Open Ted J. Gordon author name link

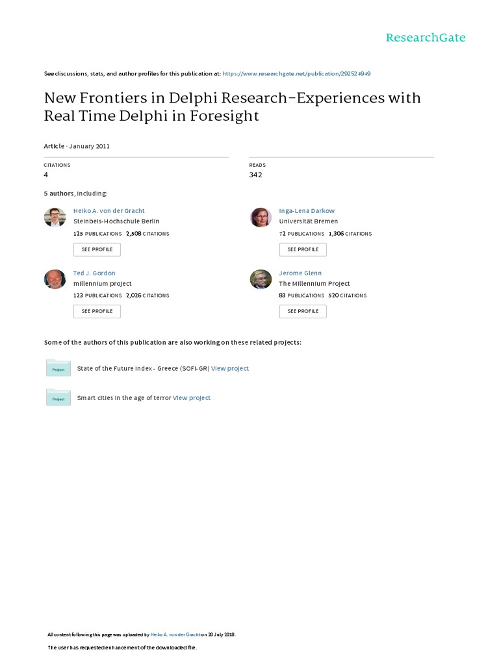click(94, 273)
